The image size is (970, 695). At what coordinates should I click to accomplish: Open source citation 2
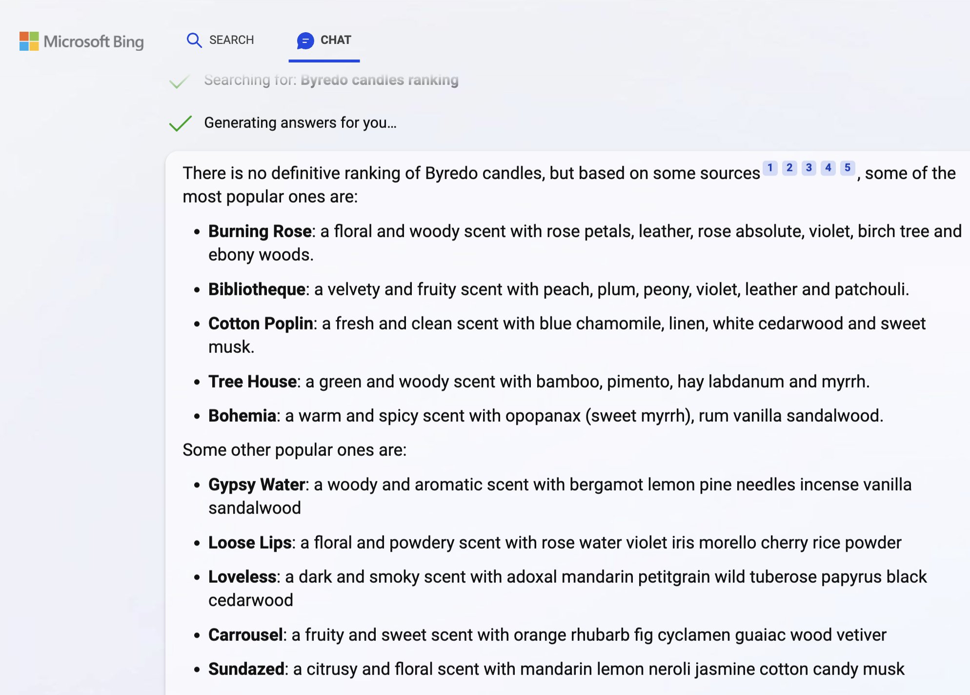(x=789, y=168)
